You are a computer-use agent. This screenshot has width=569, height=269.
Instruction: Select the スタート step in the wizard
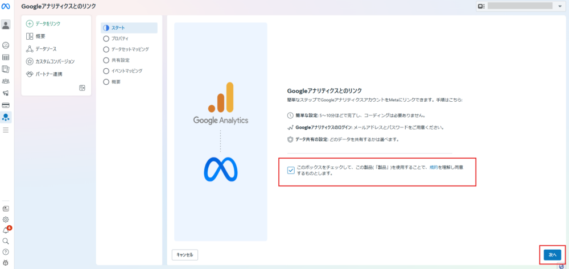(x=129, y=28)
